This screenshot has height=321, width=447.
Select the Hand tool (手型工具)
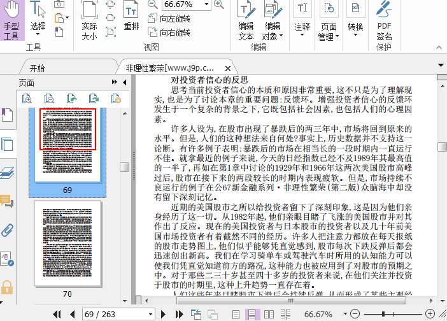12,20
